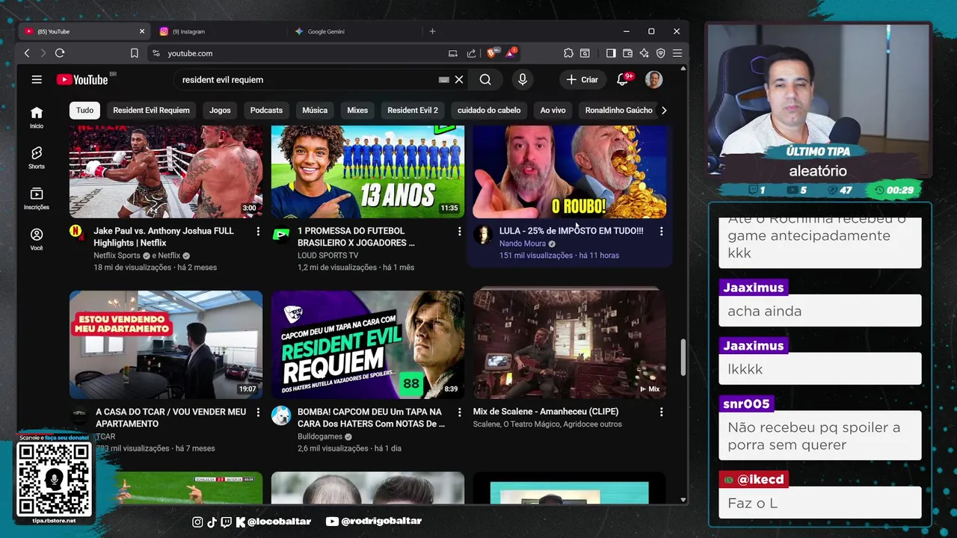Image resolution: width=957 pixels, height=538 pixels.
Task: Open options menu for Mix de Scalene
Action: pyautogui.click(x=661, y=412)
